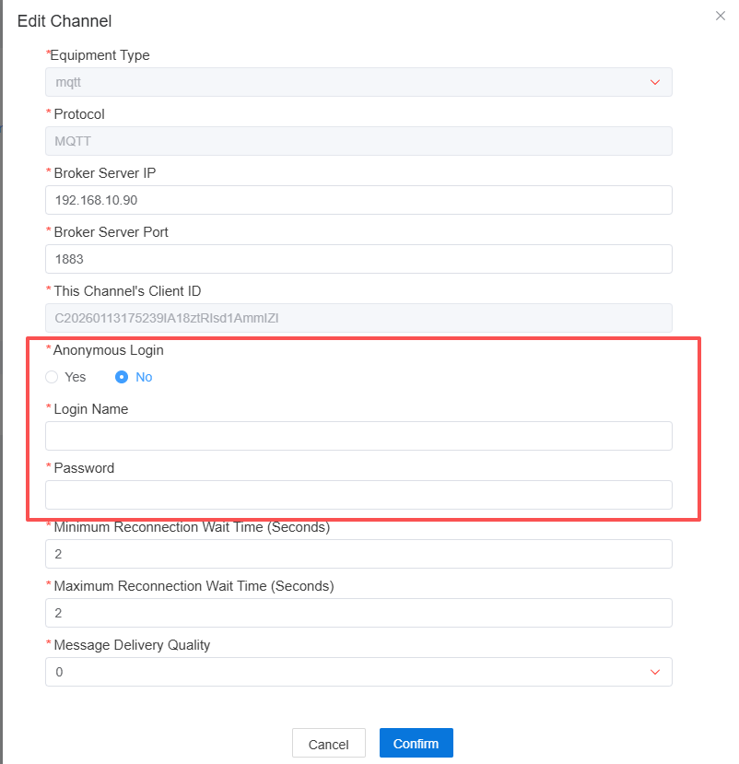The height and width of the screenshot is (764, 739).
Task: Click the Anonymous Login label text
Action: (109, 350)
